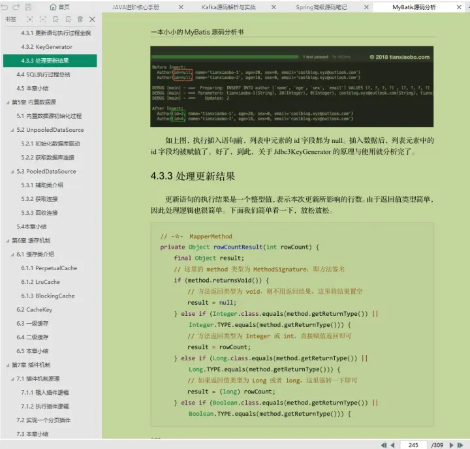Select bookmark 4.3.3 处理更新结果
Screen dimensions: 470x449
50,61
